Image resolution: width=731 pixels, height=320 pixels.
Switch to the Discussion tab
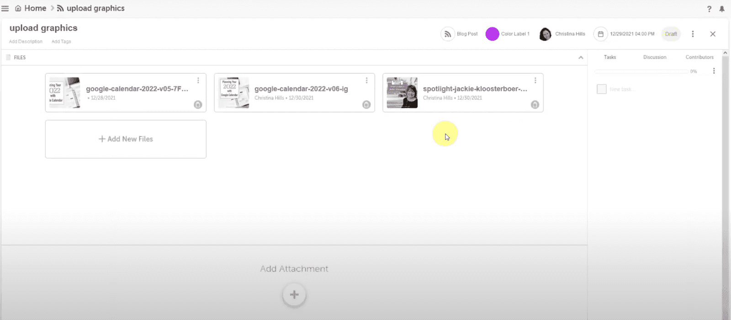654,57
